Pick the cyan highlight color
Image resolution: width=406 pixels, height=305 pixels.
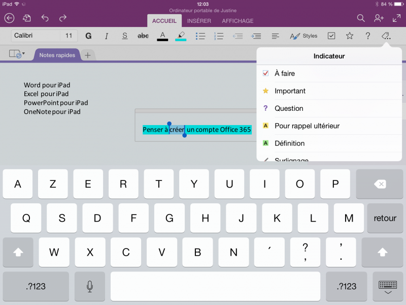[181, 36]
